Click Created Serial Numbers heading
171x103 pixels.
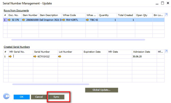(17, 47)
